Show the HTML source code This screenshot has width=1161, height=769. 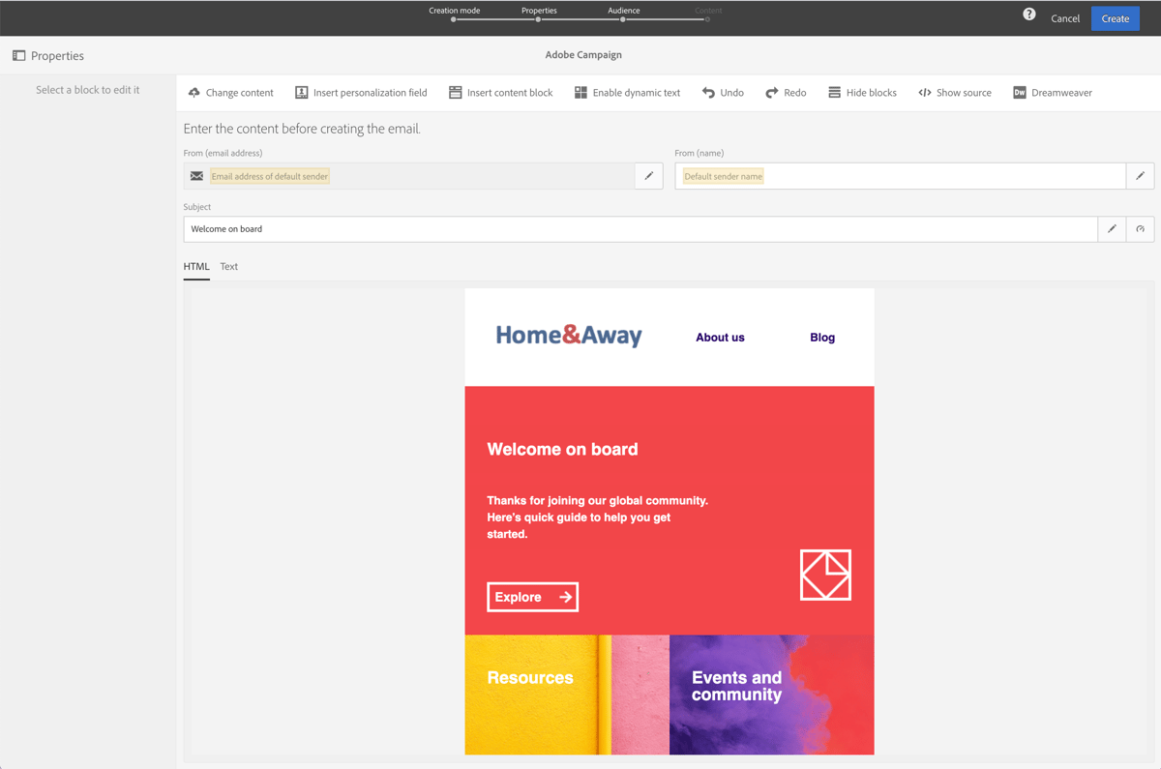(x=955, y=92)
